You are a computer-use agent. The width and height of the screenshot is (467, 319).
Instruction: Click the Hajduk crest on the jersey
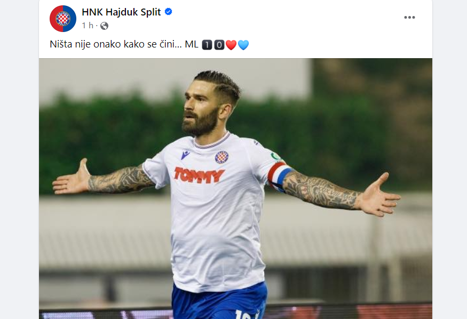click(x=221, y=157)
